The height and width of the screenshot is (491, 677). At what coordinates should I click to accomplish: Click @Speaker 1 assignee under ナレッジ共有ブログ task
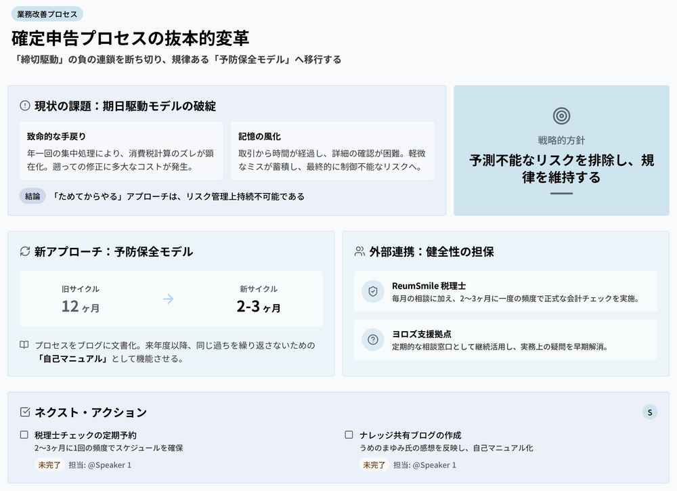(x=434, y=465)
